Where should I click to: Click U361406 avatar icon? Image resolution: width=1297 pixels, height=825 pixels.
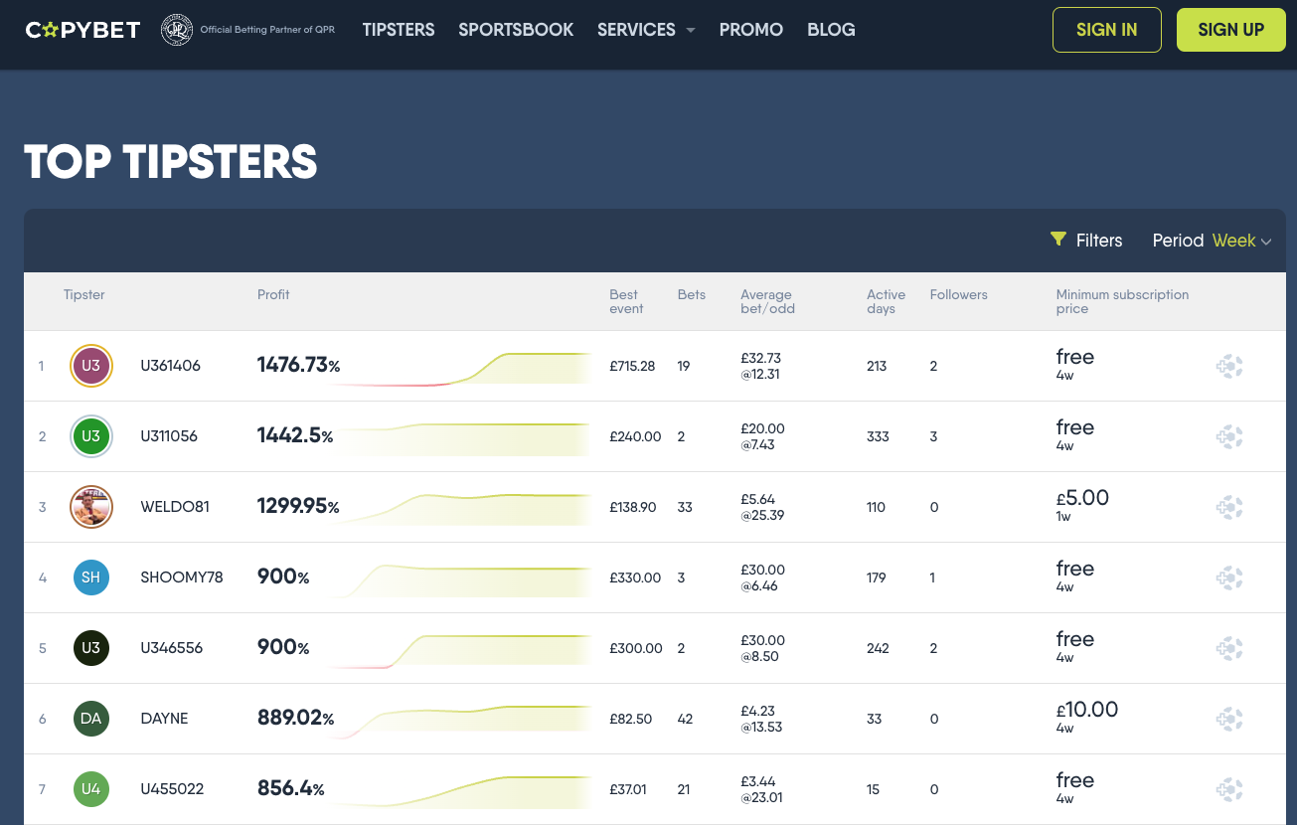click(91, 366)
